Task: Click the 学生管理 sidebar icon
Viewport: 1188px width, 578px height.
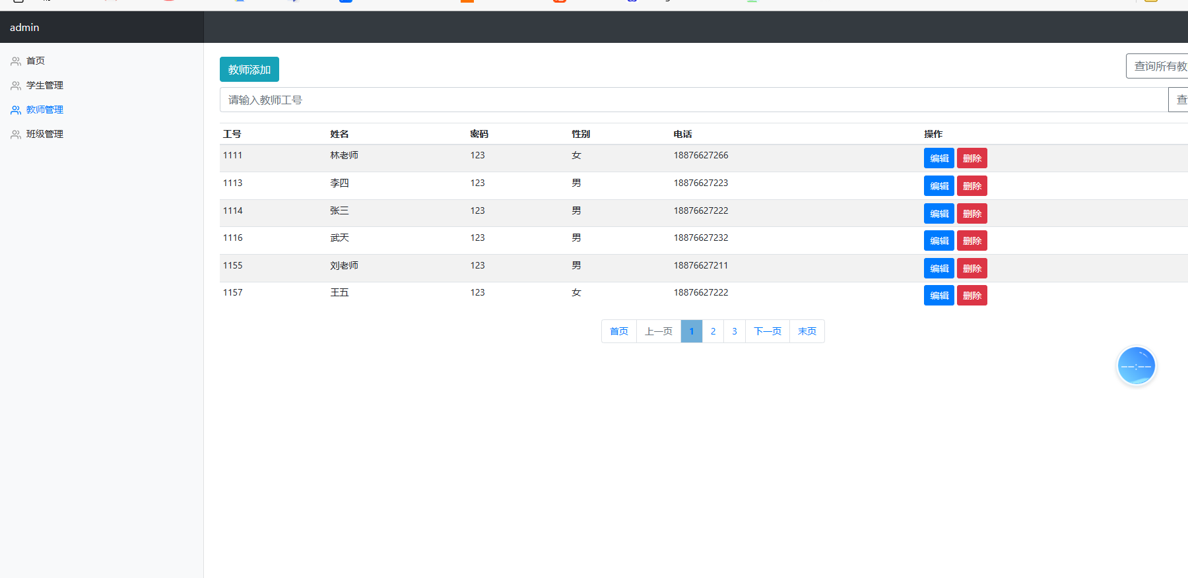Action: click(x=16, y=86)
